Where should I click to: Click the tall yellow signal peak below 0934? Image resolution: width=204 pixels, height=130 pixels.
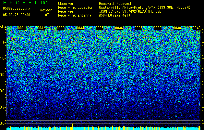point(72,127)
